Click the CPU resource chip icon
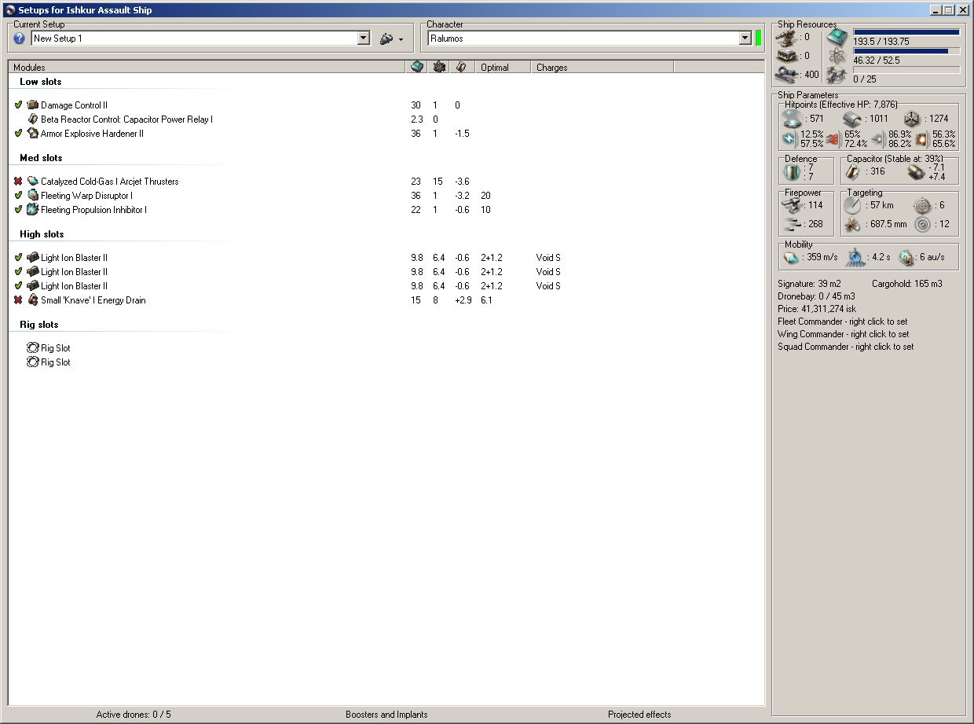 (x=837, y=36)
